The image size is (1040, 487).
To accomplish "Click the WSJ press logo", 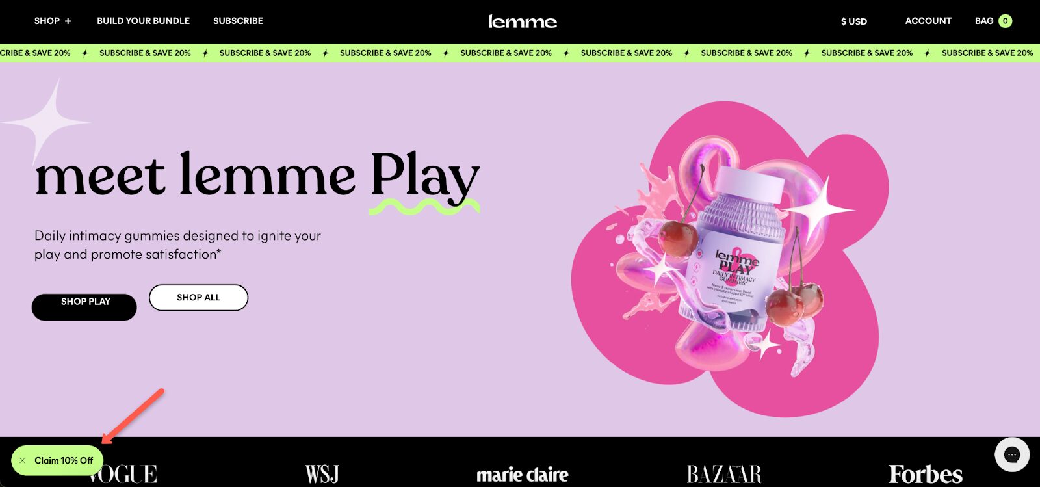I will (x=322, y=474).
